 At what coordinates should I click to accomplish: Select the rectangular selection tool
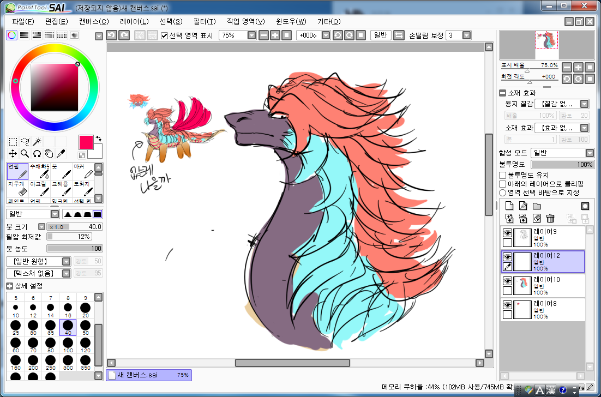click(x=13, y=142)
